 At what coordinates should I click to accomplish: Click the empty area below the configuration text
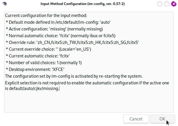[x=89, y=102]
